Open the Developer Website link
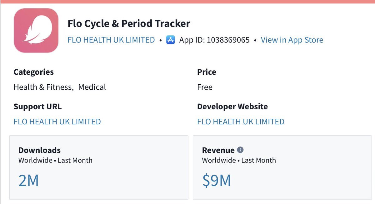 [241, 122]
